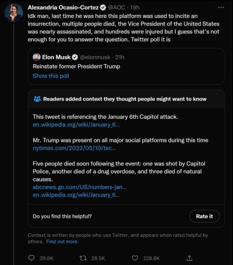
Task: Open the last wikipedia link under abcnews
Action: (x=76, y=195)
